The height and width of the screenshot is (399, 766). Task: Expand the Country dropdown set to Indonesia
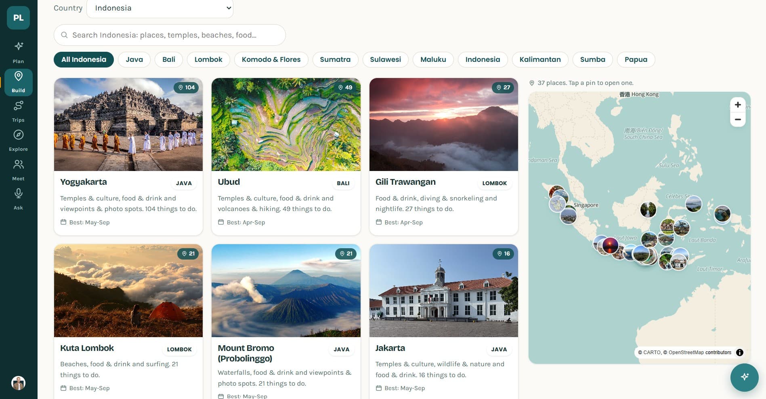pos(160,8)
